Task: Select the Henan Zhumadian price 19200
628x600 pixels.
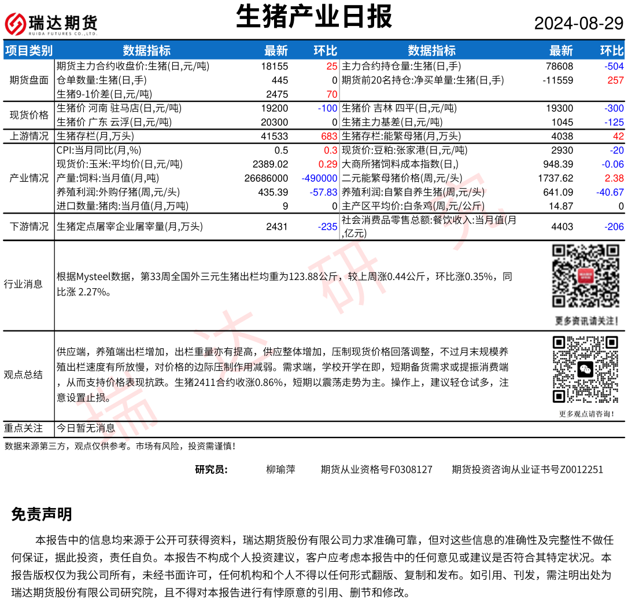Action: coord(274,108)
